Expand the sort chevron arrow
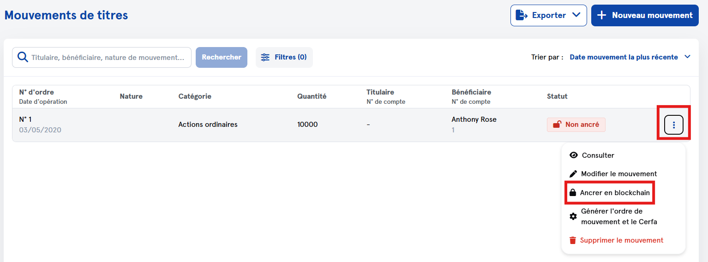This screenshot has height=262, width=708. click(687, 57)
